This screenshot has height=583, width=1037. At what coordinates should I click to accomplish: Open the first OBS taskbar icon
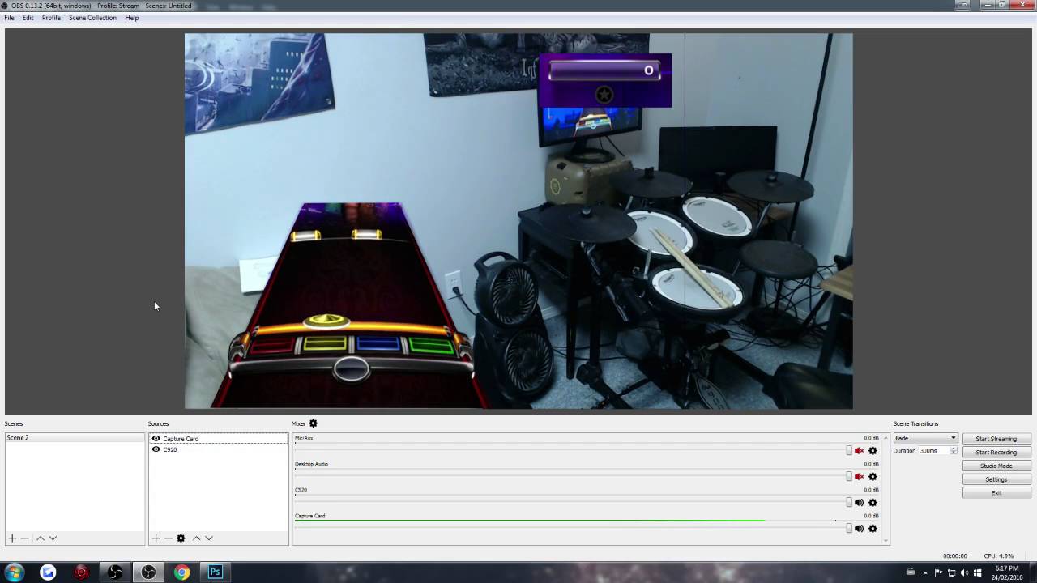click(115, 572)
